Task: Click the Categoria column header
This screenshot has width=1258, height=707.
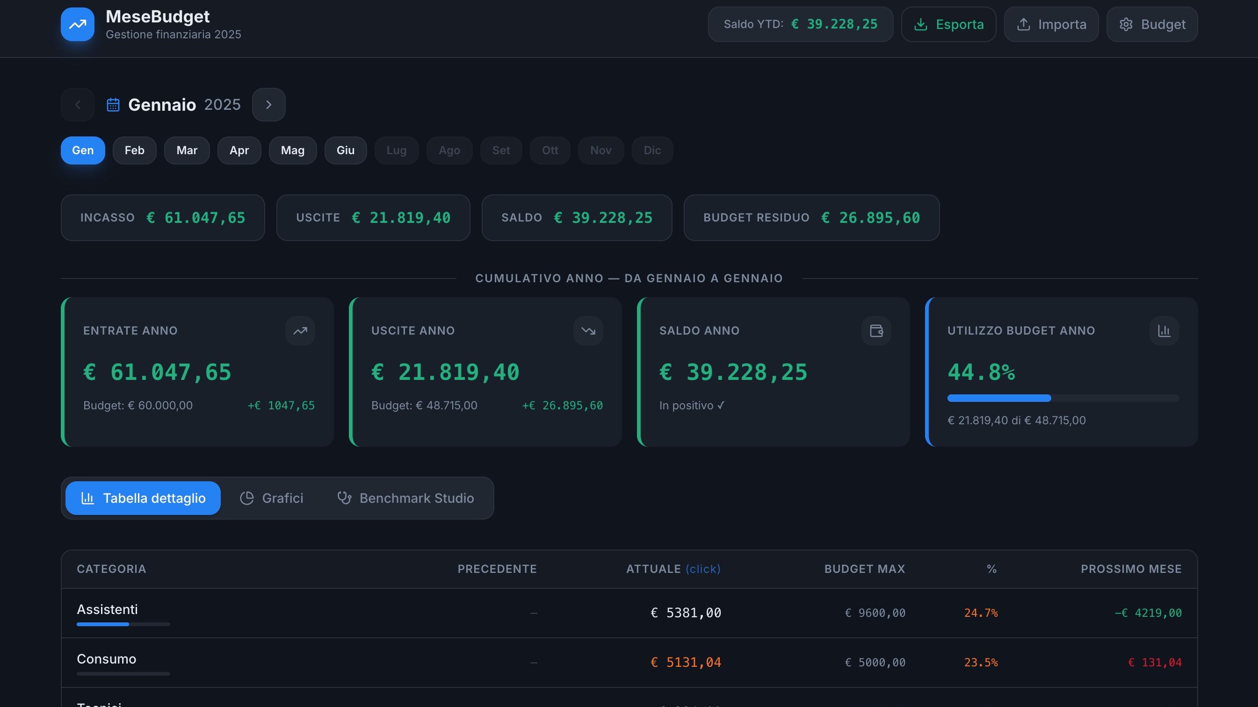Action: click(x=111, y=569)
